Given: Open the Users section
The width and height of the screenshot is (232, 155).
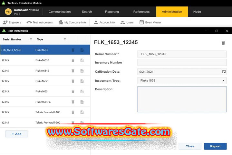Looking at the screenshot, I should point(127,22).
